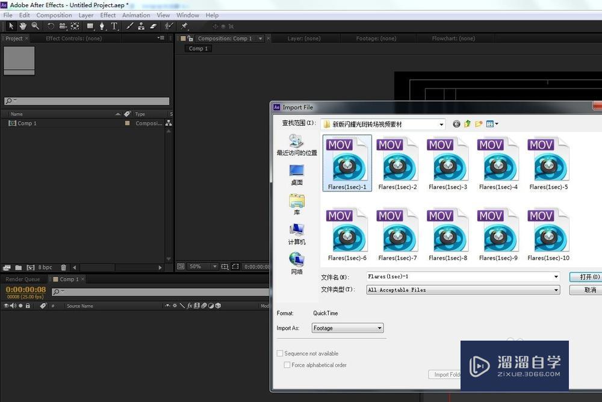602x402 pixels.
Task: Open the project flowchart view icon
Action: (169, 123)
